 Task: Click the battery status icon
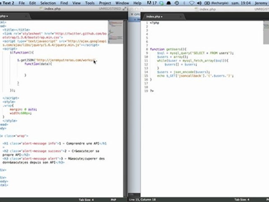(x=207, y=3)
